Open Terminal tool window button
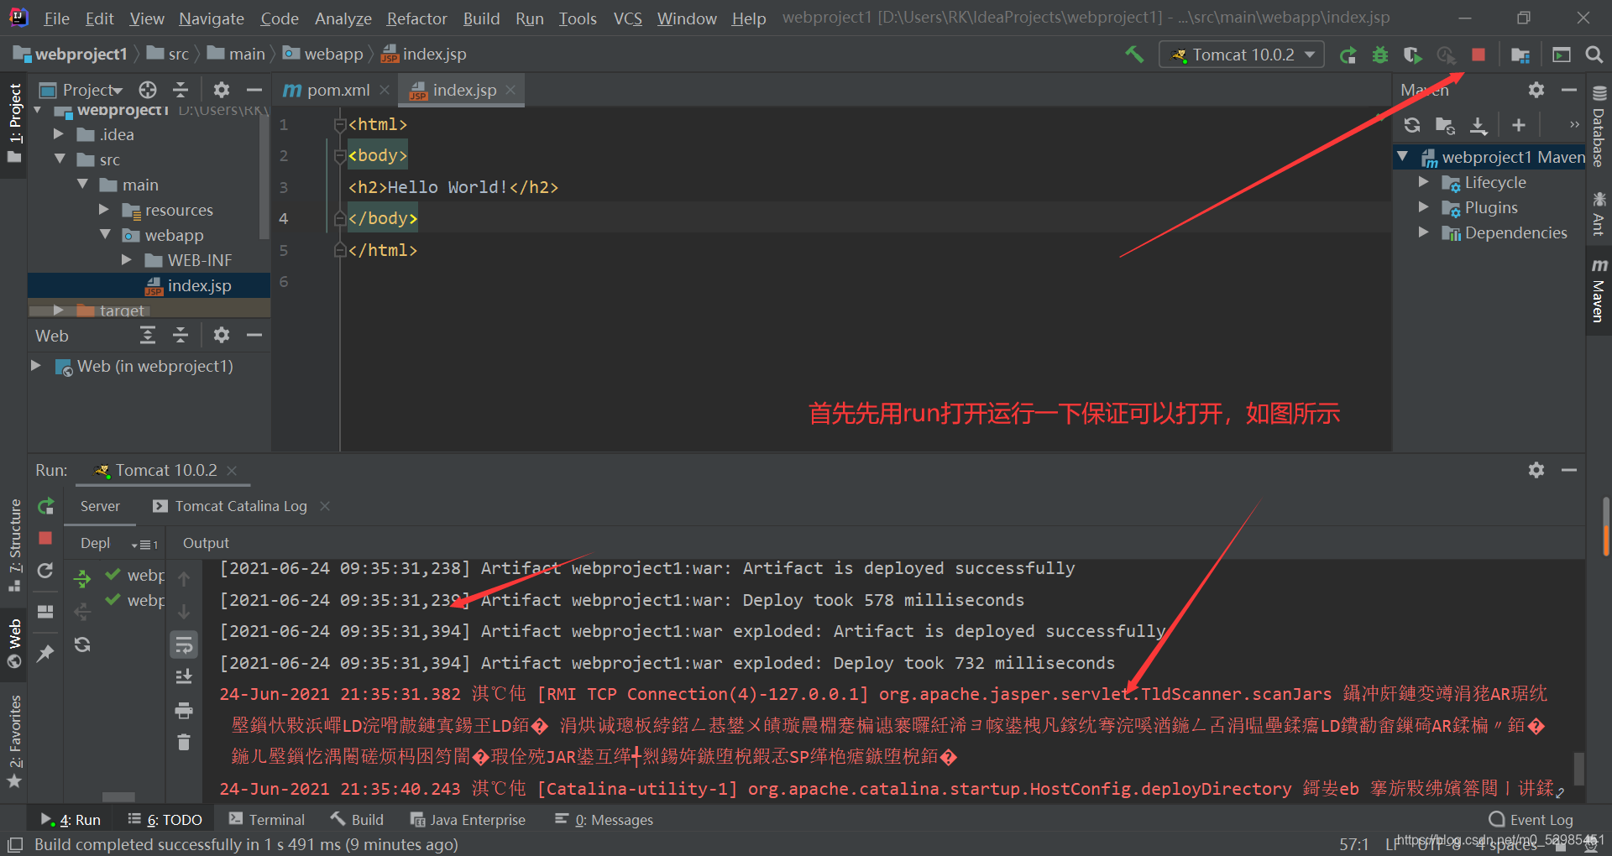Image resolution: width=1612 pixels, height=856 pixels. coord(267,820)
